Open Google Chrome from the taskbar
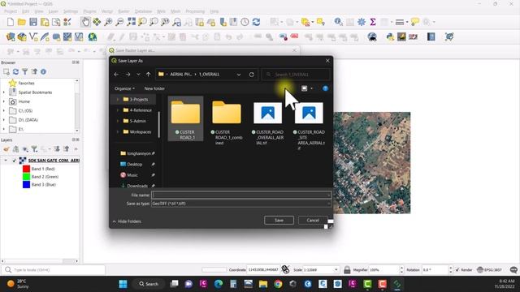This screenshot has height=292, width=520. [278, 284]
